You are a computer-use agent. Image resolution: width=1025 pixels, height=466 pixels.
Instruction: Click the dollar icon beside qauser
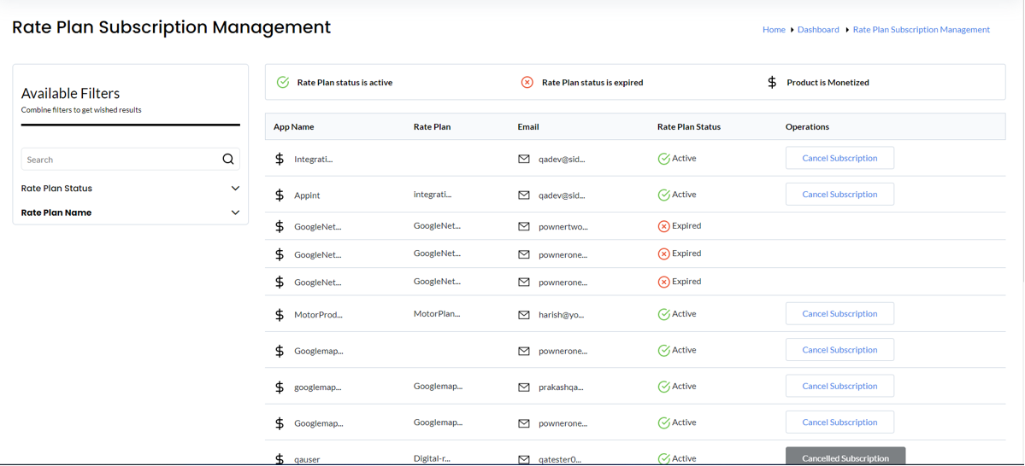click(280, 459)
